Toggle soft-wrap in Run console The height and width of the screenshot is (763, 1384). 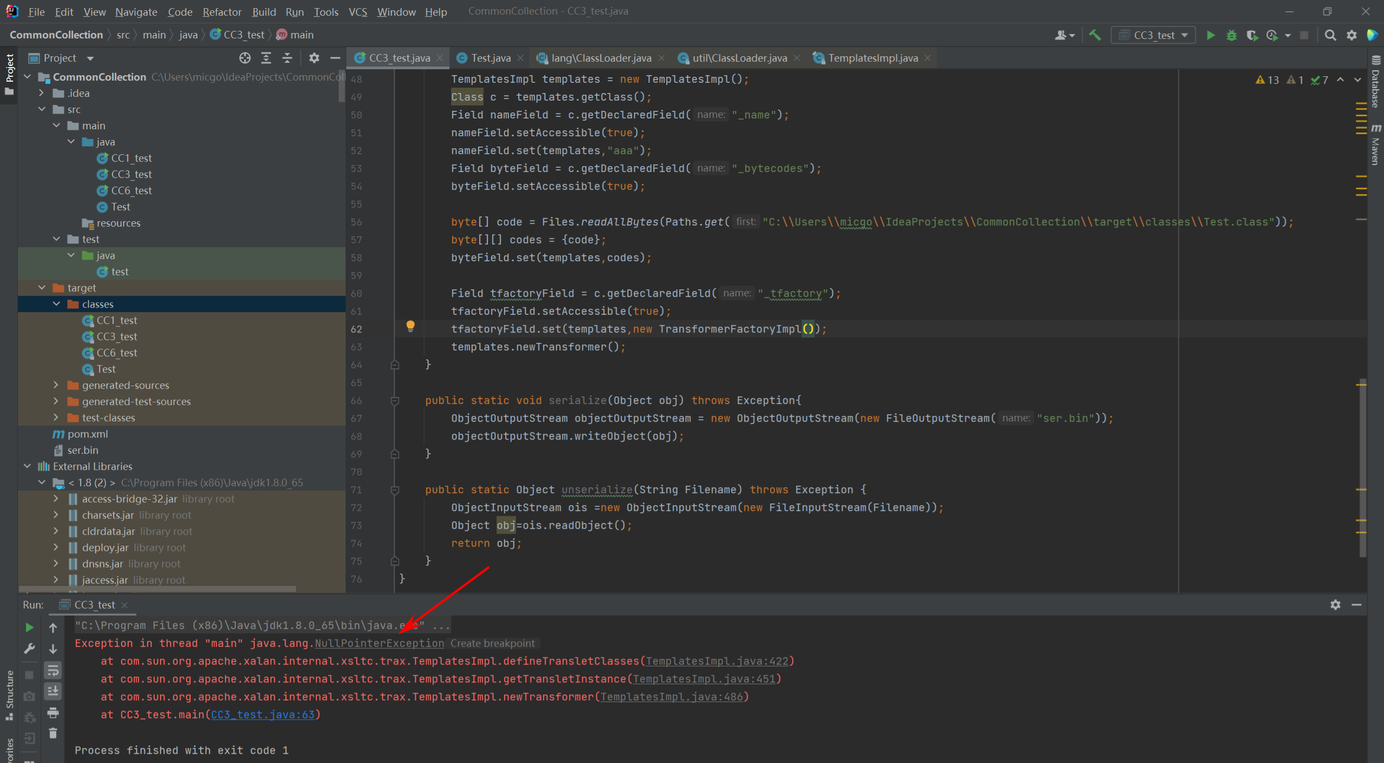(53, 671)
